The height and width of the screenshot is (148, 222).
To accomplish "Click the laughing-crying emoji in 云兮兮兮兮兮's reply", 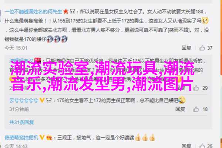I will pyautogui.click(x=182, y=100).
